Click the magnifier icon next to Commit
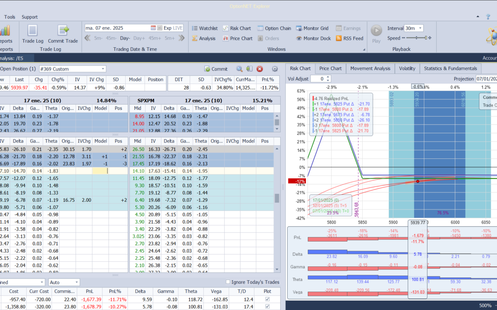The height and width of the screenshot is (310, 497). (x=239, y=69)
